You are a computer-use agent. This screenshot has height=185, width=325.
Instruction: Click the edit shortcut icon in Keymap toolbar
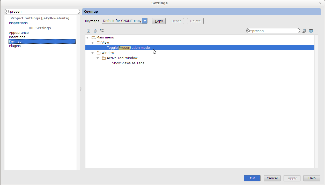point(102,31)
